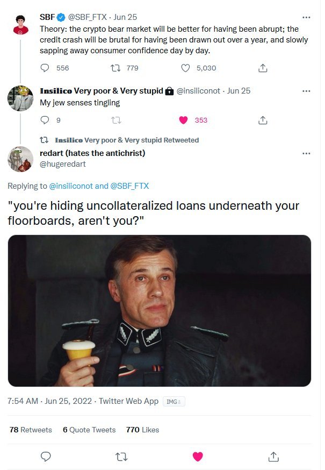The image size is (325, 470).
Task: Open more options on redart's tweet
Action: [x=306, y=153]
